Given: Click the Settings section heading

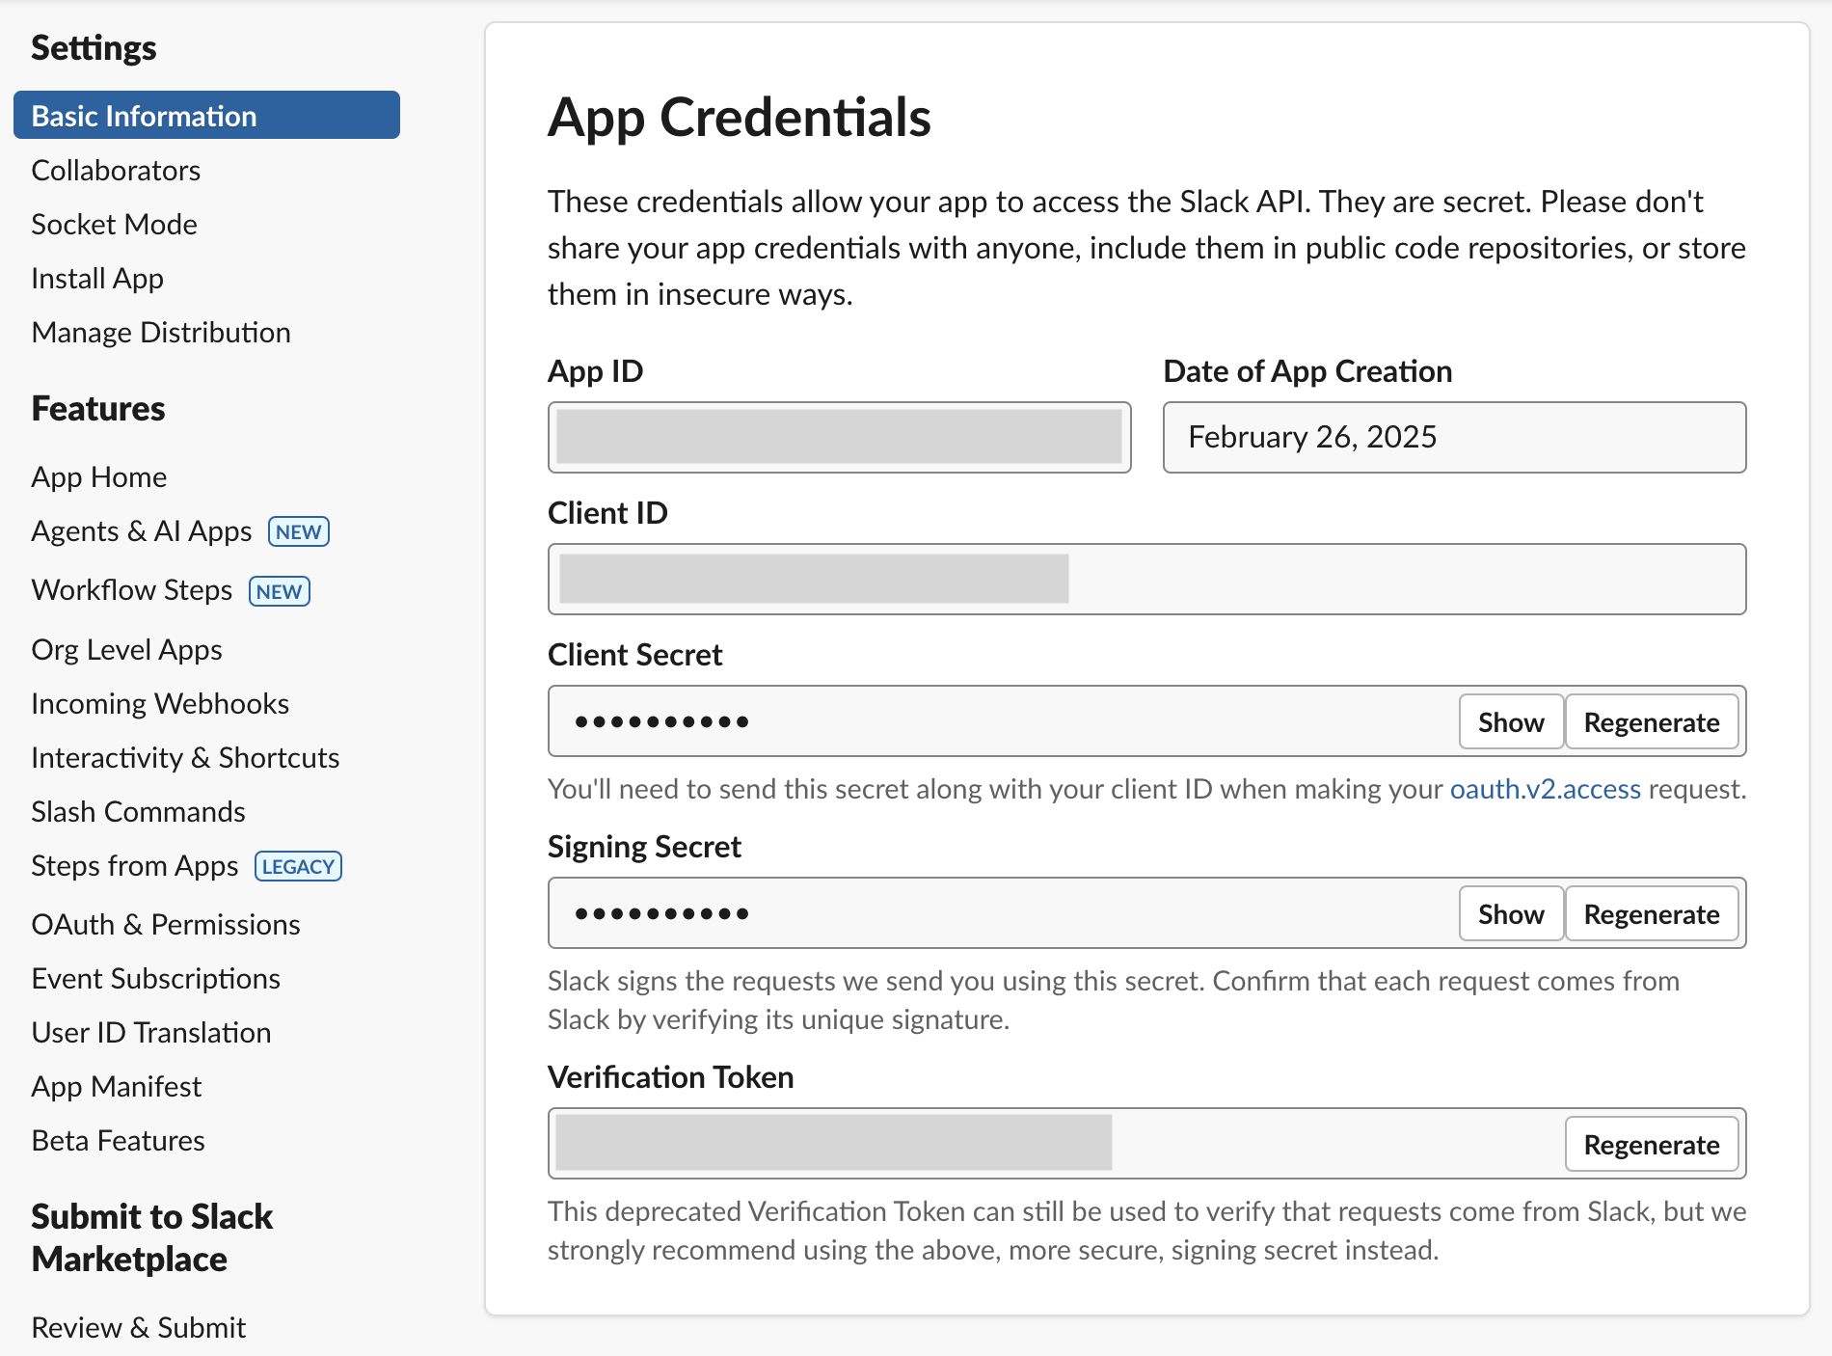Looking at the screenshot, I should (x=94, y=48).
